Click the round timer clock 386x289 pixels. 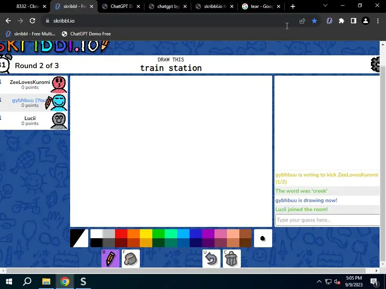pyautogui.click(x=5, y=64)
